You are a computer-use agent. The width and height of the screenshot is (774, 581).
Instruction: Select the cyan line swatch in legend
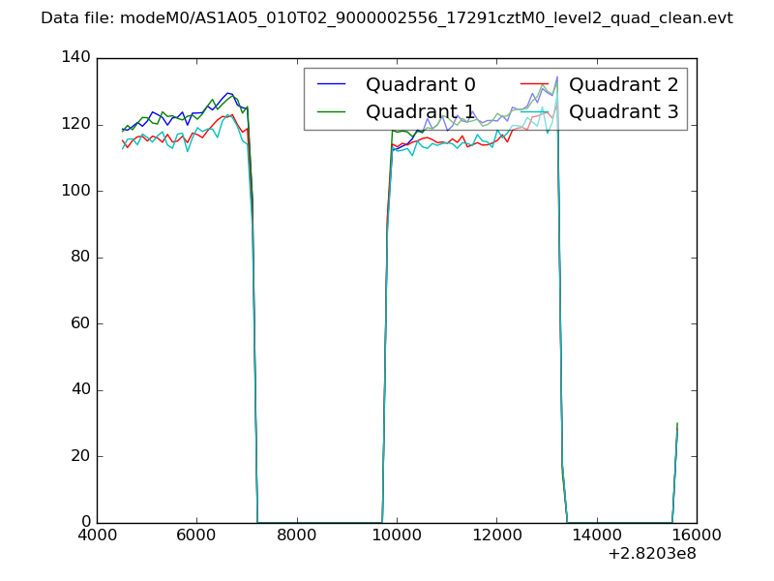(x=536, y=111)
